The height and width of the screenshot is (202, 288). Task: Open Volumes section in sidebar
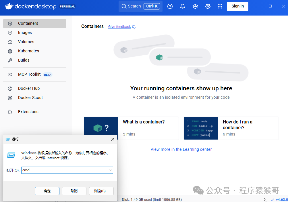[x=26, y=42]
